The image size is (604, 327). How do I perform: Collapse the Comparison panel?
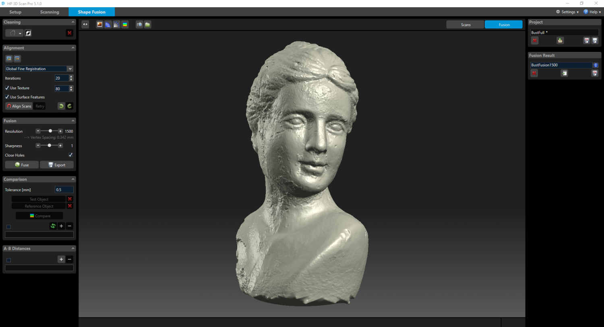click(73, 179)
